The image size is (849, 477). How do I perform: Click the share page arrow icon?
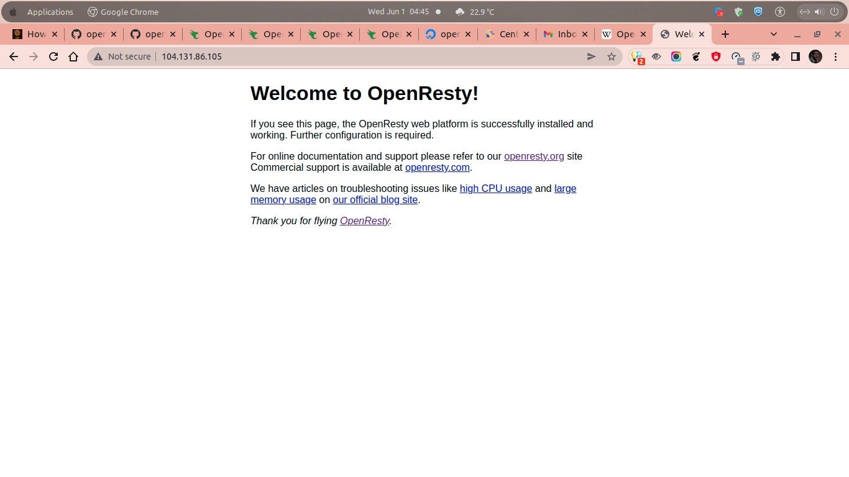591,57
